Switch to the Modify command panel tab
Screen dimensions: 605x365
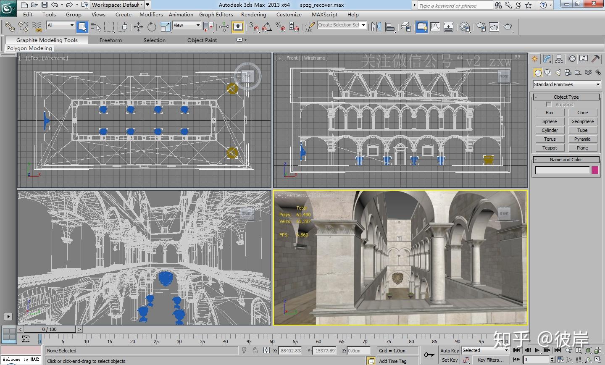tap(547, 59)
